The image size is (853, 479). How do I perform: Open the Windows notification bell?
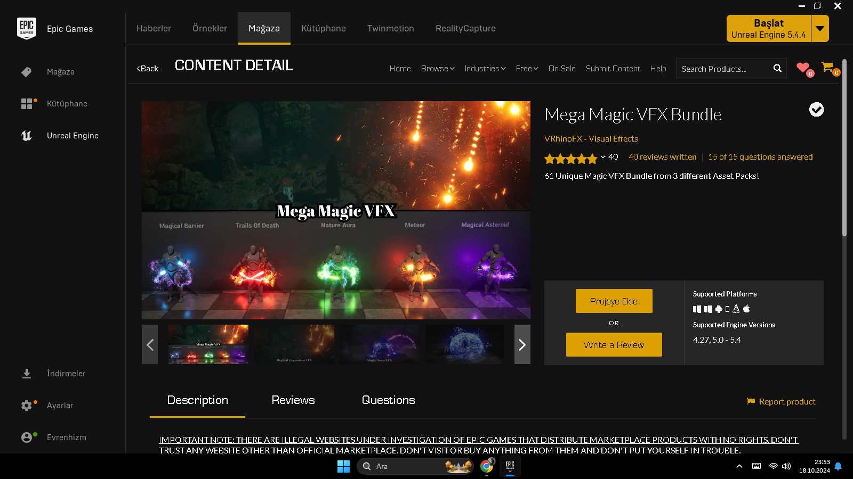point(838,466)
